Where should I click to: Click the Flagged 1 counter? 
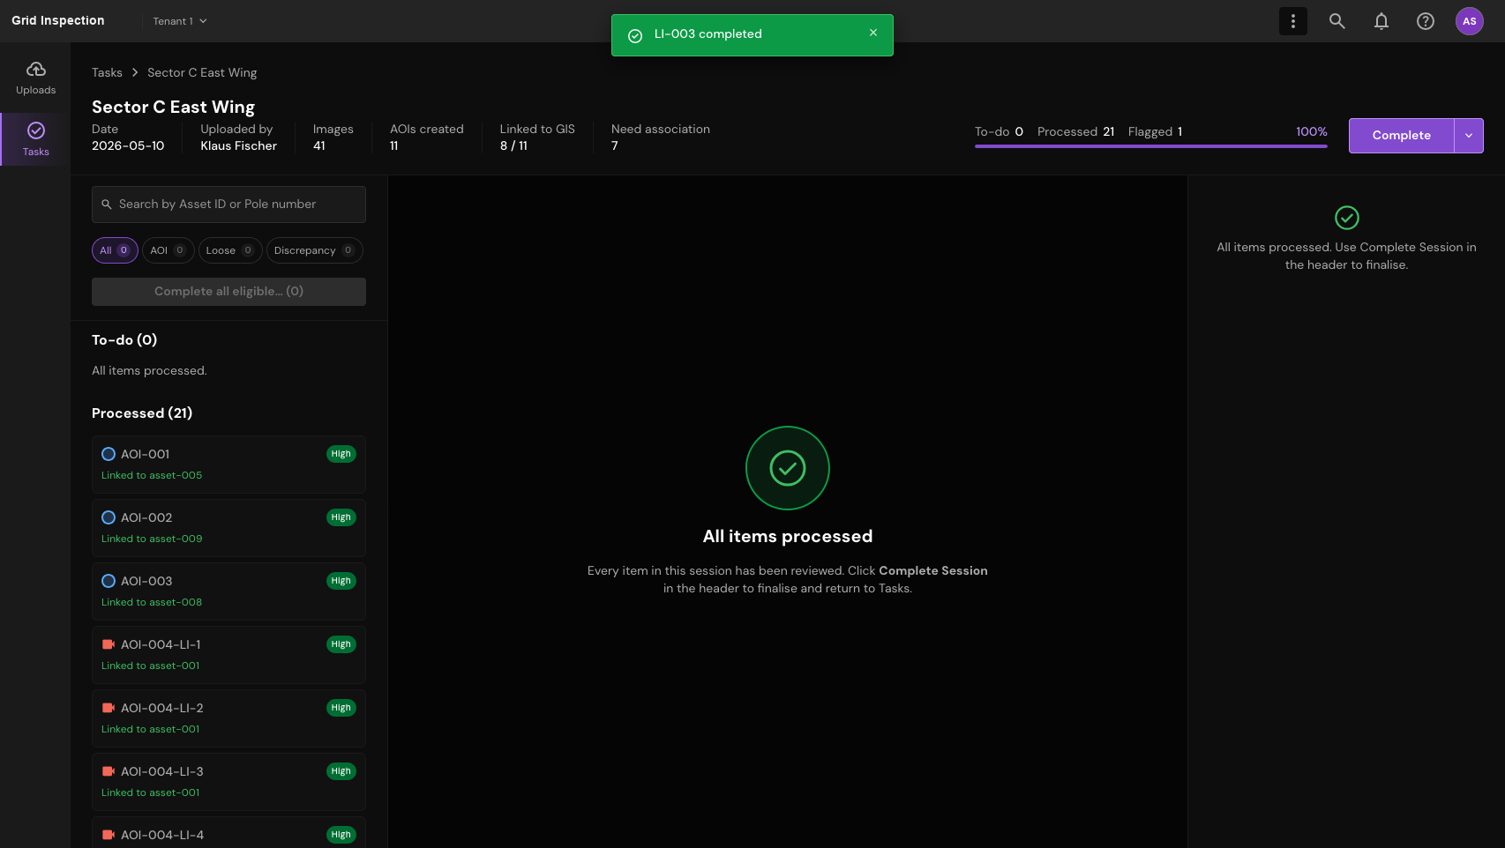point(1155,131)
